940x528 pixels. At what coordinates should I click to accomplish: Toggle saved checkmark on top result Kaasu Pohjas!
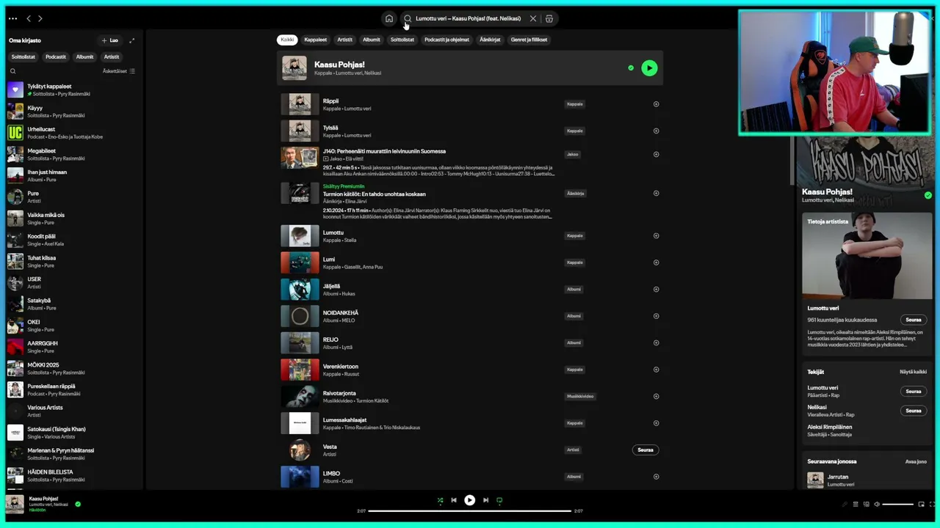pyautogui.click(x=631, y=68)
